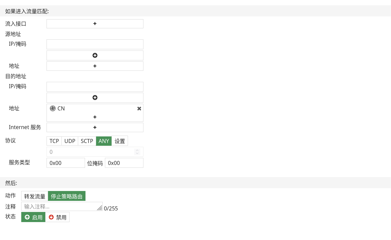The image size is (391, 240).
Task: Remove the CN destination address entry
Action: point(139,109)
